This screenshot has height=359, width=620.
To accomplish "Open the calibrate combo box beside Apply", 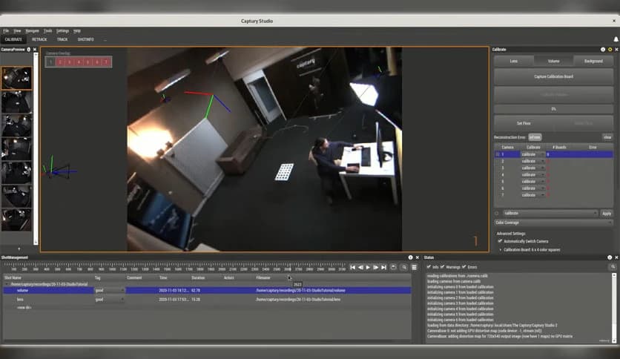I will pos(550,213).
